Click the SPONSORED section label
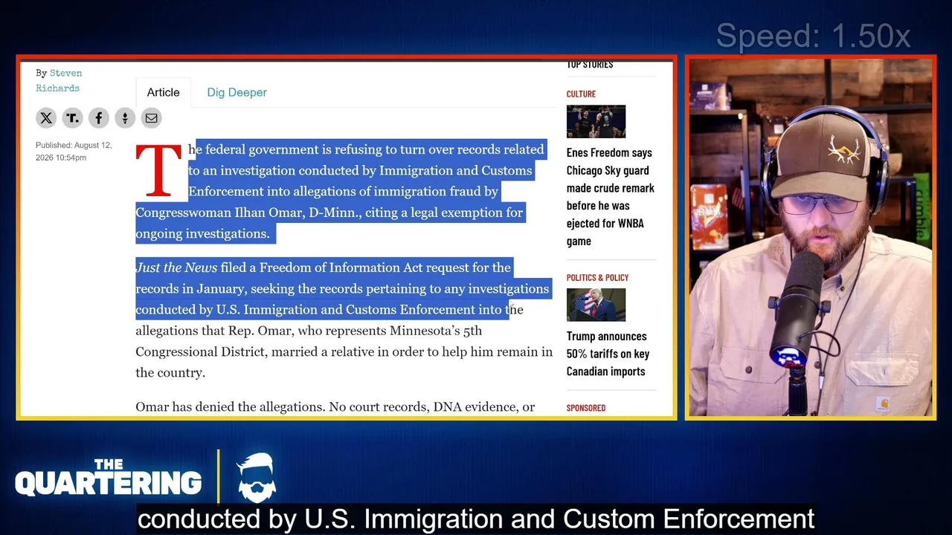 586,408
